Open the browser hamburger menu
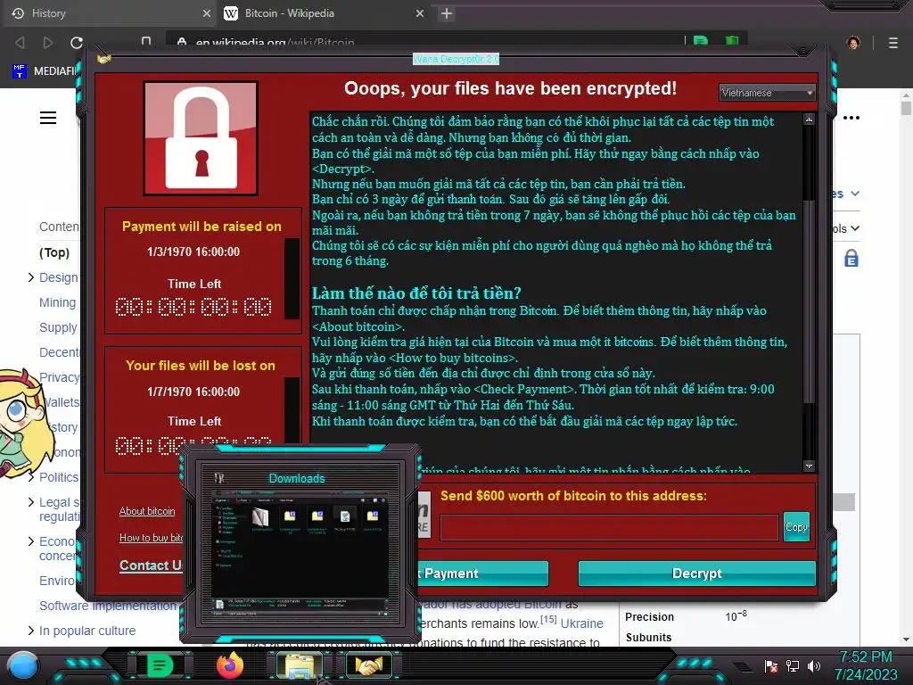The image size is (913, 685). (x=893, y=43)
